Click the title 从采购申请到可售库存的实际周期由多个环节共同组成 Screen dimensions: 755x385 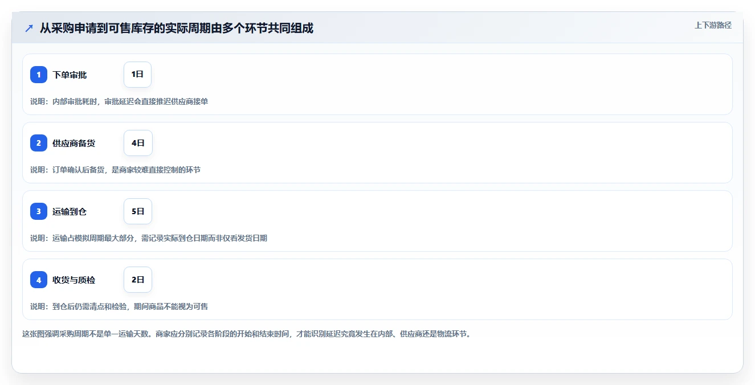click(x=177, y=28)
